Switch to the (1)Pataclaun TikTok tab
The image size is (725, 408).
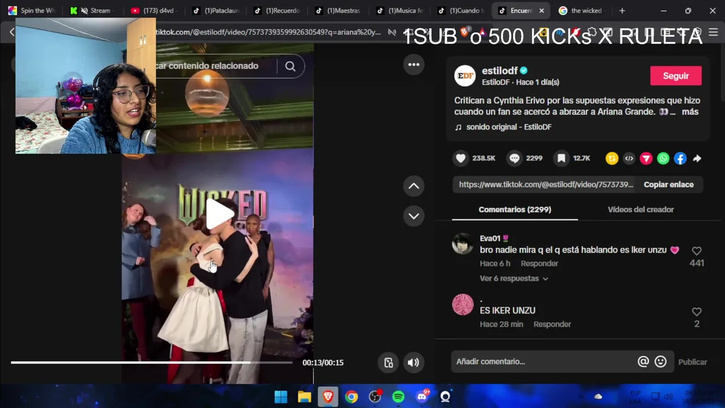point(216,10)
